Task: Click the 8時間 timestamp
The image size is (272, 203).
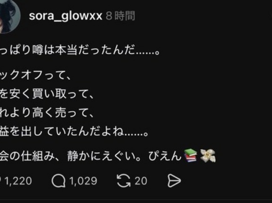Action: 120,16
